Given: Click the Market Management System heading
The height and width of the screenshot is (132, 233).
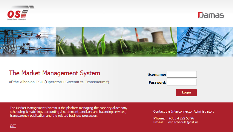Looking at the screenshot, I should pos(55,73).
